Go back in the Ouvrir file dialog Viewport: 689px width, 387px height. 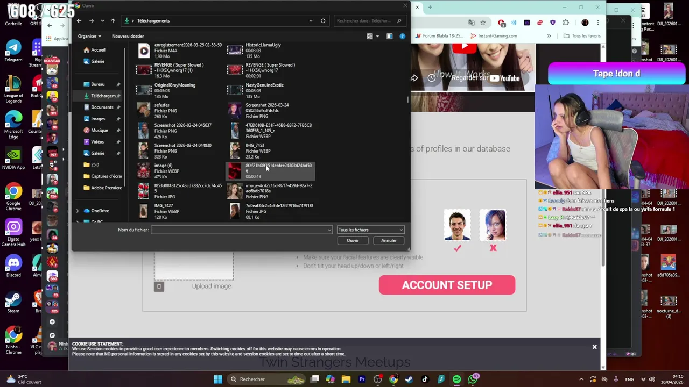tap(79, 21)
